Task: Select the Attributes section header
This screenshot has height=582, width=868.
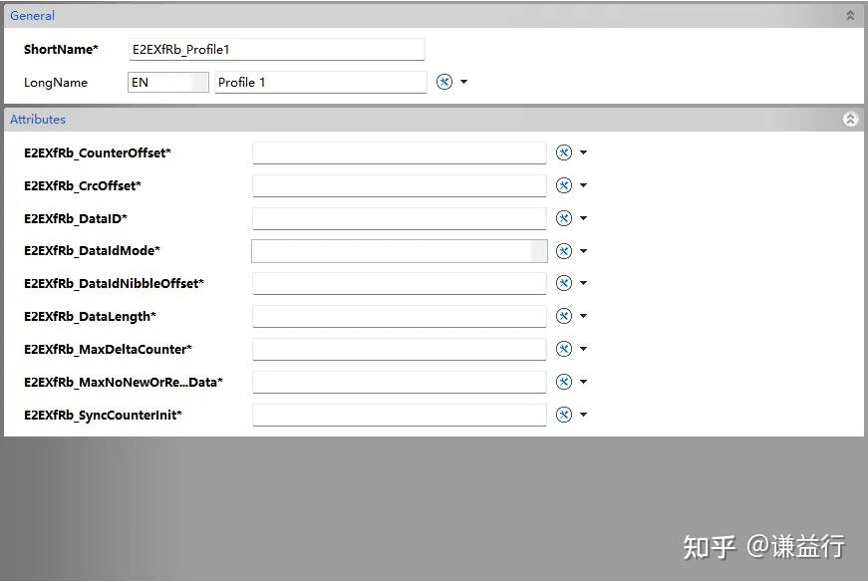Action: tap(38, 119)
